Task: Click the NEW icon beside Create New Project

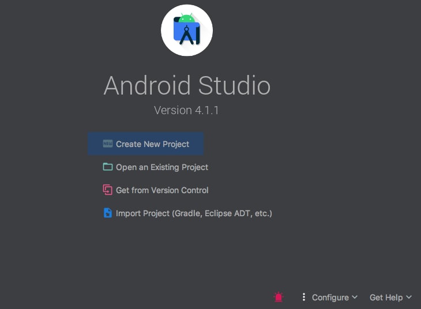Action: pyautogui.click(x=108, y=144)
